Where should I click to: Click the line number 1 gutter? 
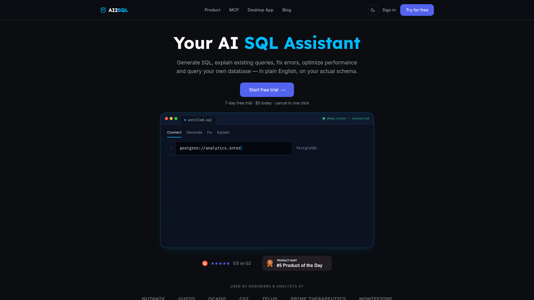(171, 148)
